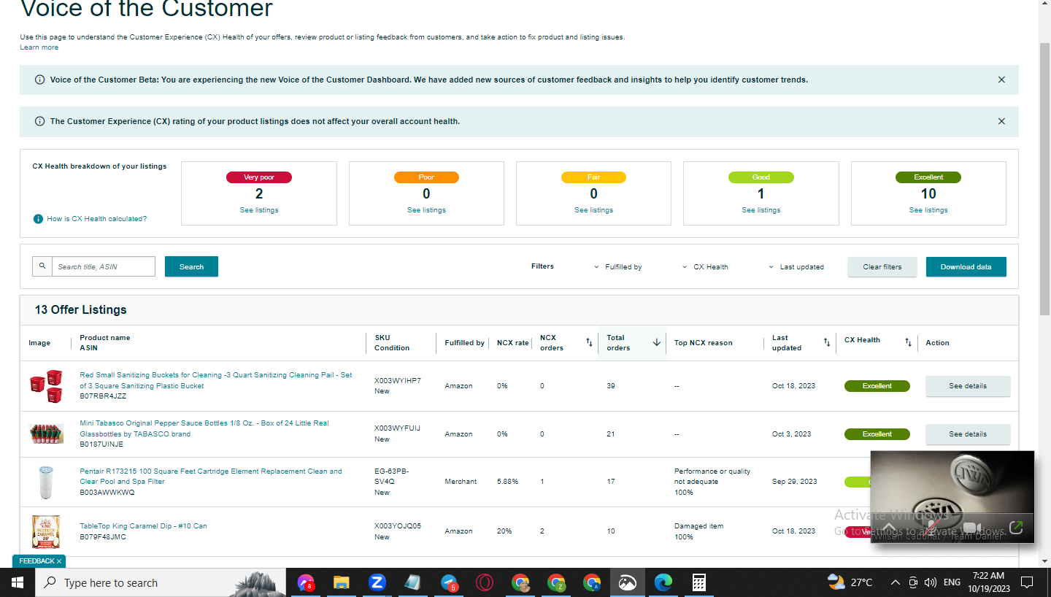
Task: Collapse Zoom mini window with up chevron
Action: coord(889,528)
